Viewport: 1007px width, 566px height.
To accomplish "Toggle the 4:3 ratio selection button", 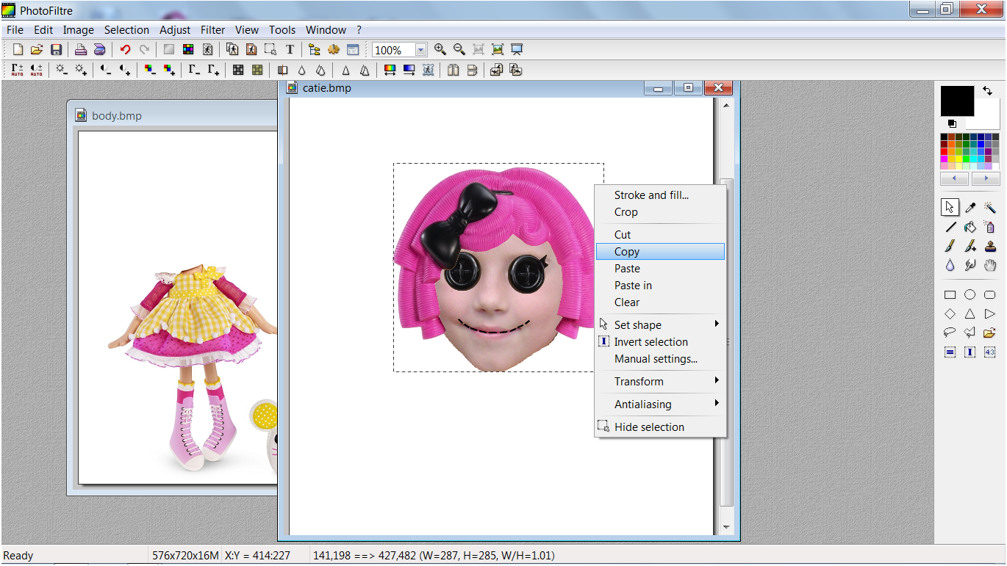I will point(990,352).
